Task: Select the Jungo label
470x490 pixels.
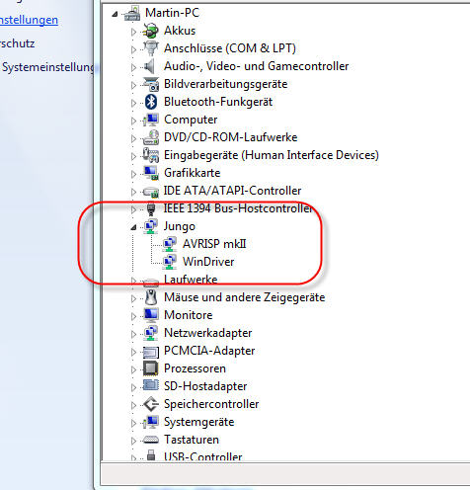Action: coord(180,226)
